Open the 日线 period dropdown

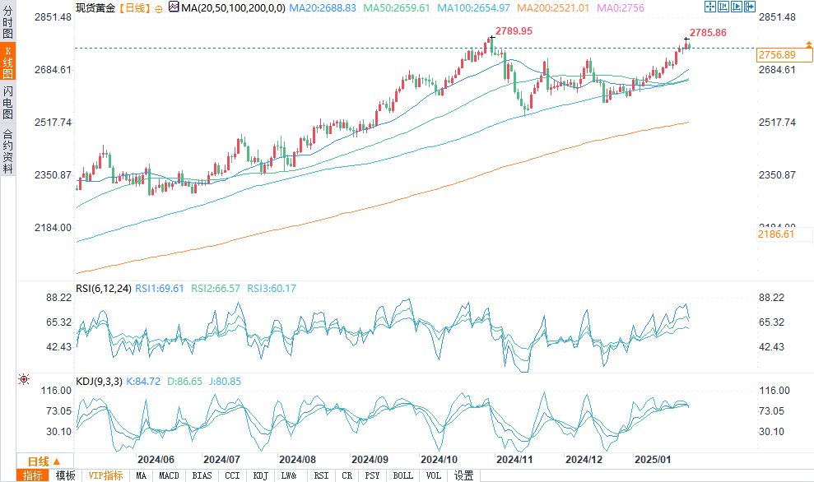pos(44,461)
